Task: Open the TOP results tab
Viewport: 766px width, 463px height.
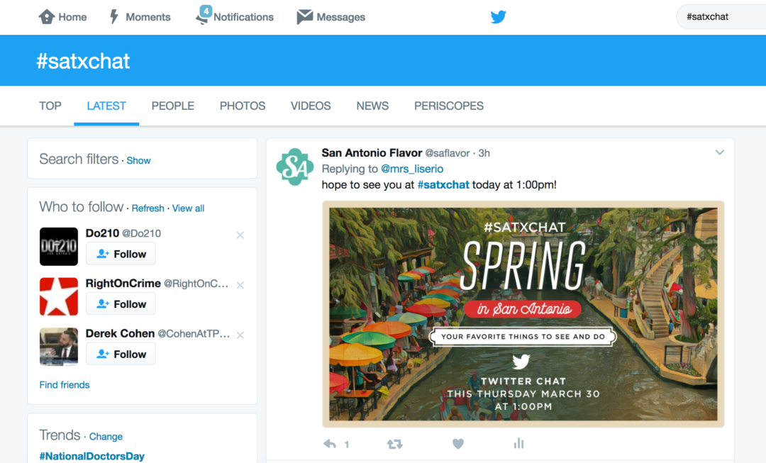Action: click(50, 106)
